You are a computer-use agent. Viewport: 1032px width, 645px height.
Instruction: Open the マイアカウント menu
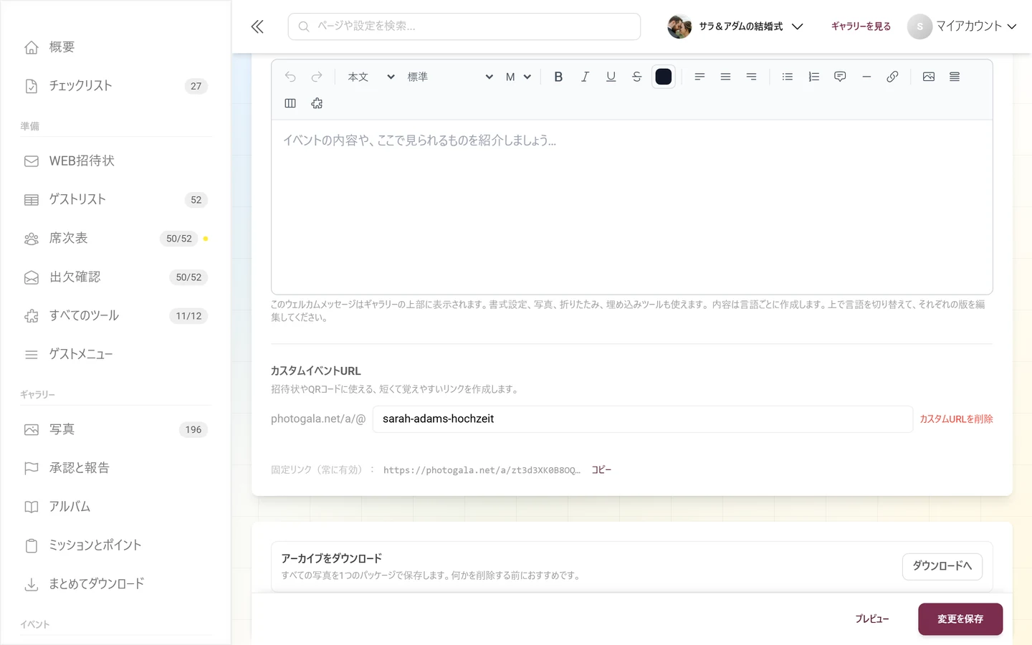click(962, 27)
